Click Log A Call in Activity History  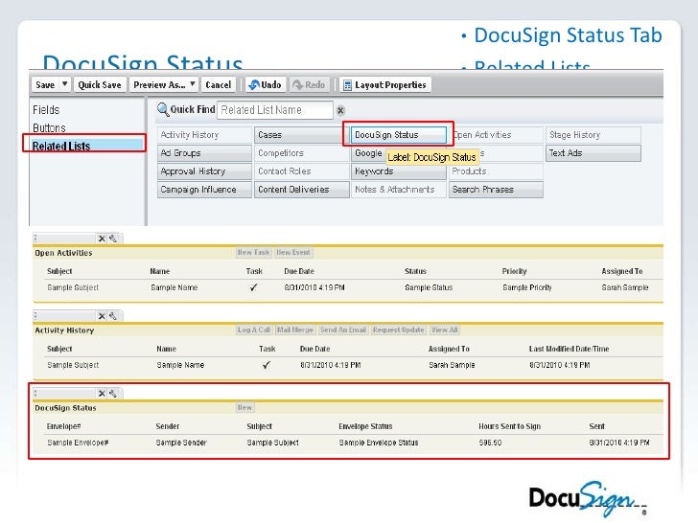254,330
